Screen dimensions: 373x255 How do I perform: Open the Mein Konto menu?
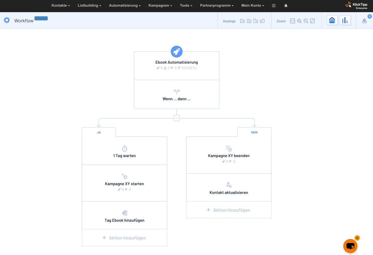coord(253,6)
